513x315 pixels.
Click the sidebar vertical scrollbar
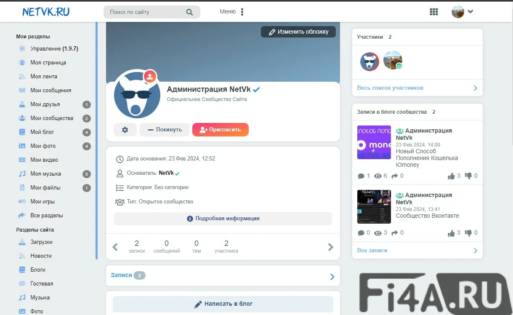coord(96,140)
